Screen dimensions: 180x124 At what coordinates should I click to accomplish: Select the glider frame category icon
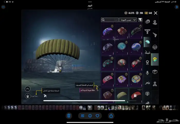pos(147,32)
